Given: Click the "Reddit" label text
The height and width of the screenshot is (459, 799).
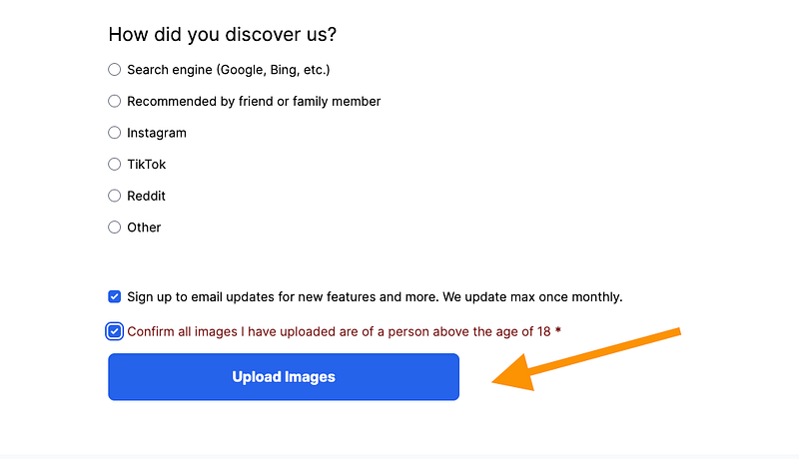Looking at the screenshot, I should 146,196.
